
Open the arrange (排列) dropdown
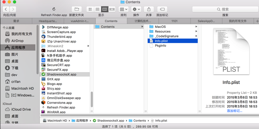(124, 9)
